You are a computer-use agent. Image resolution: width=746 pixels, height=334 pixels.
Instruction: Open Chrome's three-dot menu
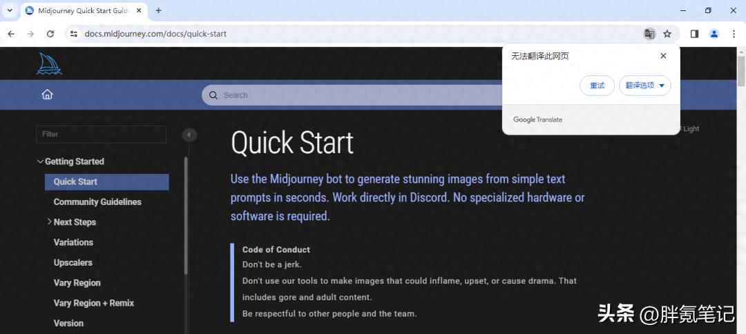(734, 34)
